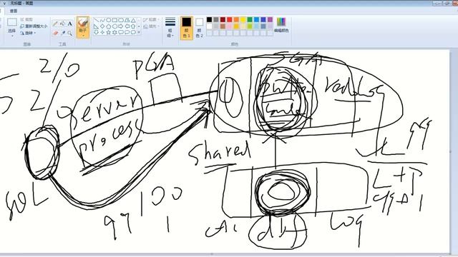This screenshot has width=458, height=257.
Task: Select the Text tool
Action: (x=70, y=24)
